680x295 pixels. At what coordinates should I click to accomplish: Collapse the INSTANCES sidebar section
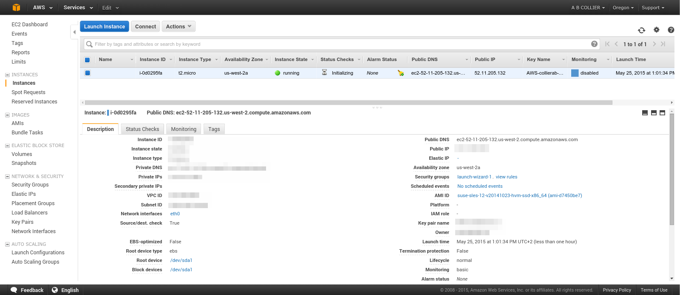click(x=7, y=75)
